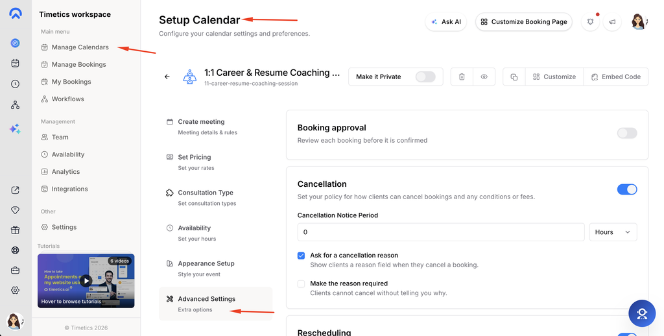Image resolution: width=664 pixels, height=336 pixels.
Task: Uncheck Ask for a cancellation reason
Action: pos(301,256)
